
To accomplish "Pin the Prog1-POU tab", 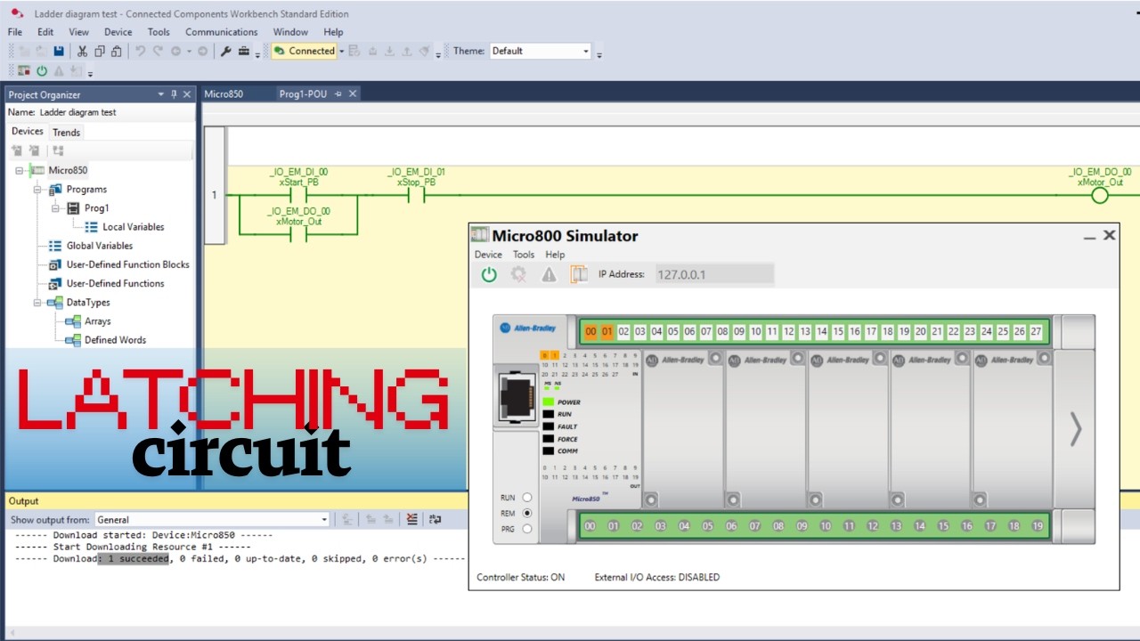I will point(338,93).
